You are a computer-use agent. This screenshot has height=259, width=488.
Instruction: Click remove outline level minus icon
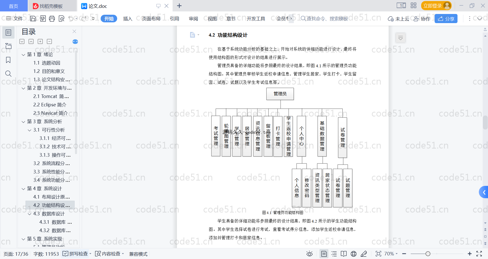pyautogui.click(x=49, y=41)
